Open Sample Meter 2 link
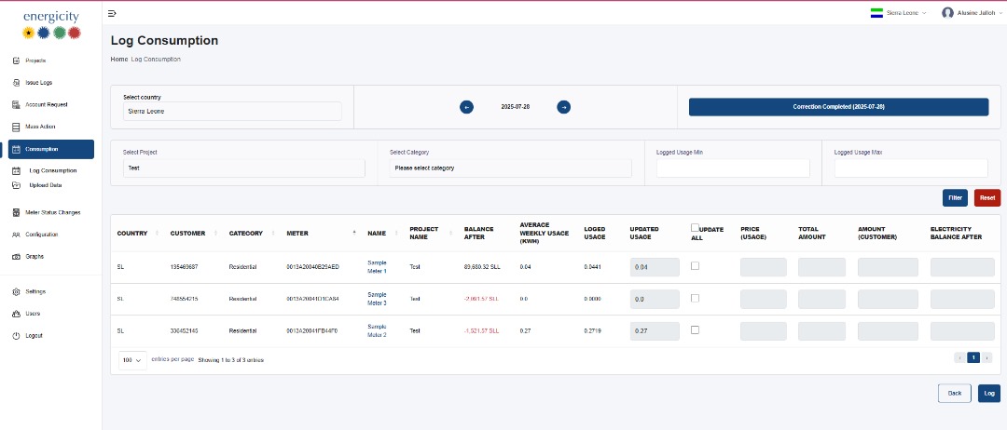Image resolution: width=1007 pixels, height=430 pixels. [x=377, y=330]
